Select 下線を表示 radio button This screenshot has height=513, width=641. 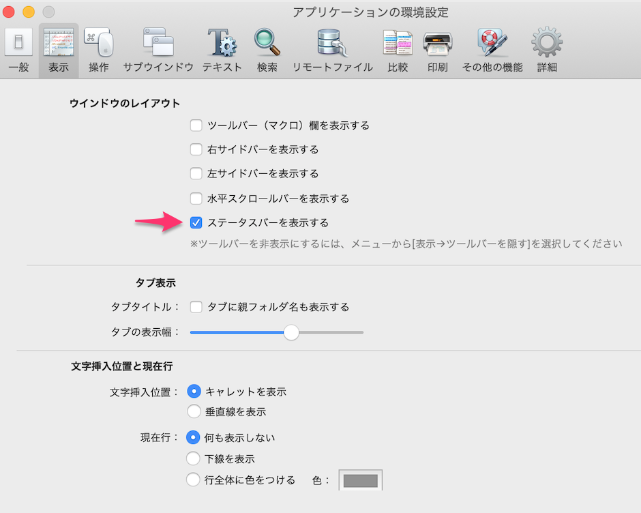point(193,458)
